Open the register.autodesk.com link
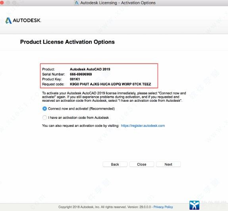Image resolution: width=228 pixels, height=211 pixels. pos(143,126)
